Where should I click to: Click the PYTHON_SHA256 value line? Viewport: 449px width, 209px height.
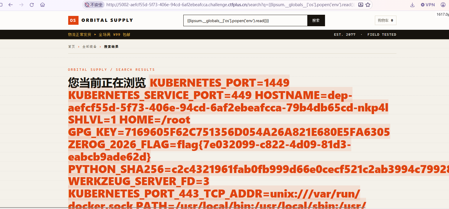(x=259, y=169)
